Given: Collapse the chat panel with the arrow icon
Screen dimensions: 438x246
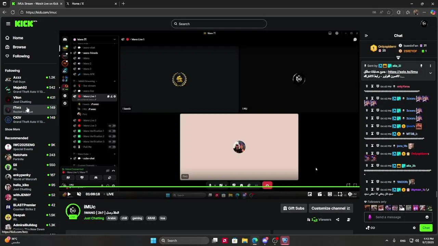Looking at the screenshot, I should tap(366, 36).
